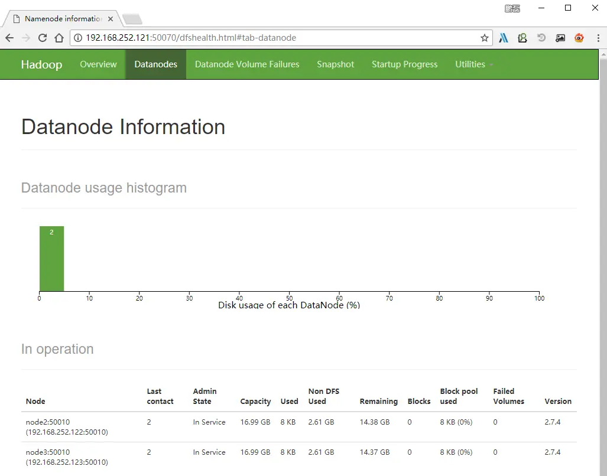Bookmark this page with the star icon
607x476 pixels.
(484, 38)
